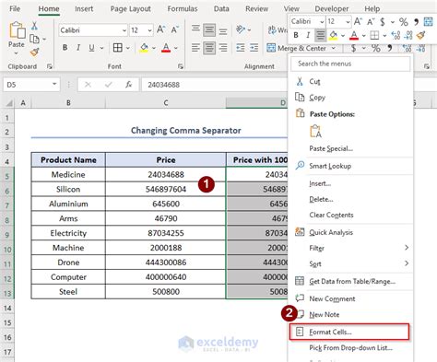Click the Cut scissors icon in the ribbon
Image resolution: width=437 pixels, height=362 pixels.
tap(34, 26)
